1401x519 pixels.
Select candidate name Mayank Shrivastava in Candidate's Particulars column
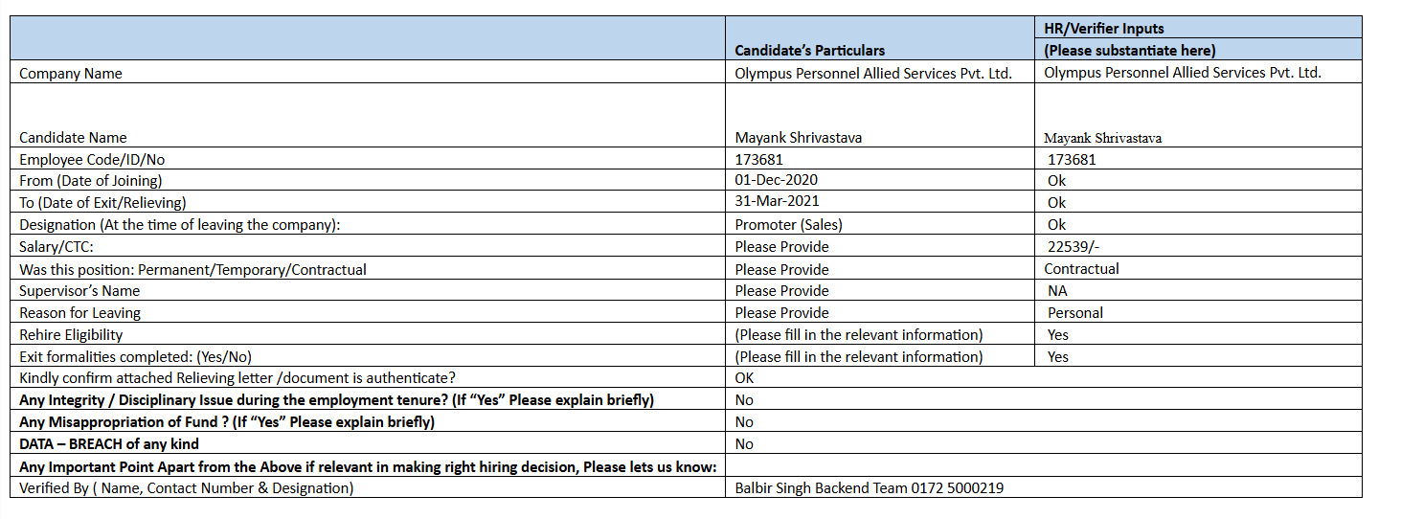(798, 137)
